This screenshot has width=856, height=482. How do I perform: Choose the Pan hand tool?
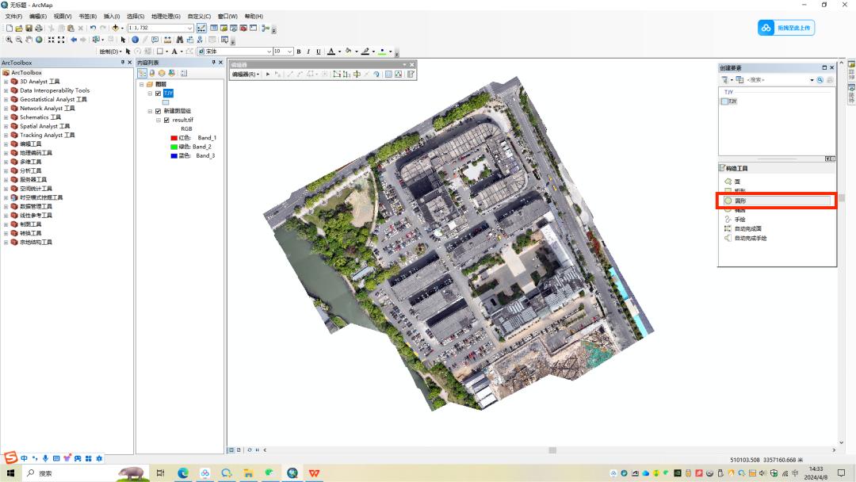click(x=29, y=40)
